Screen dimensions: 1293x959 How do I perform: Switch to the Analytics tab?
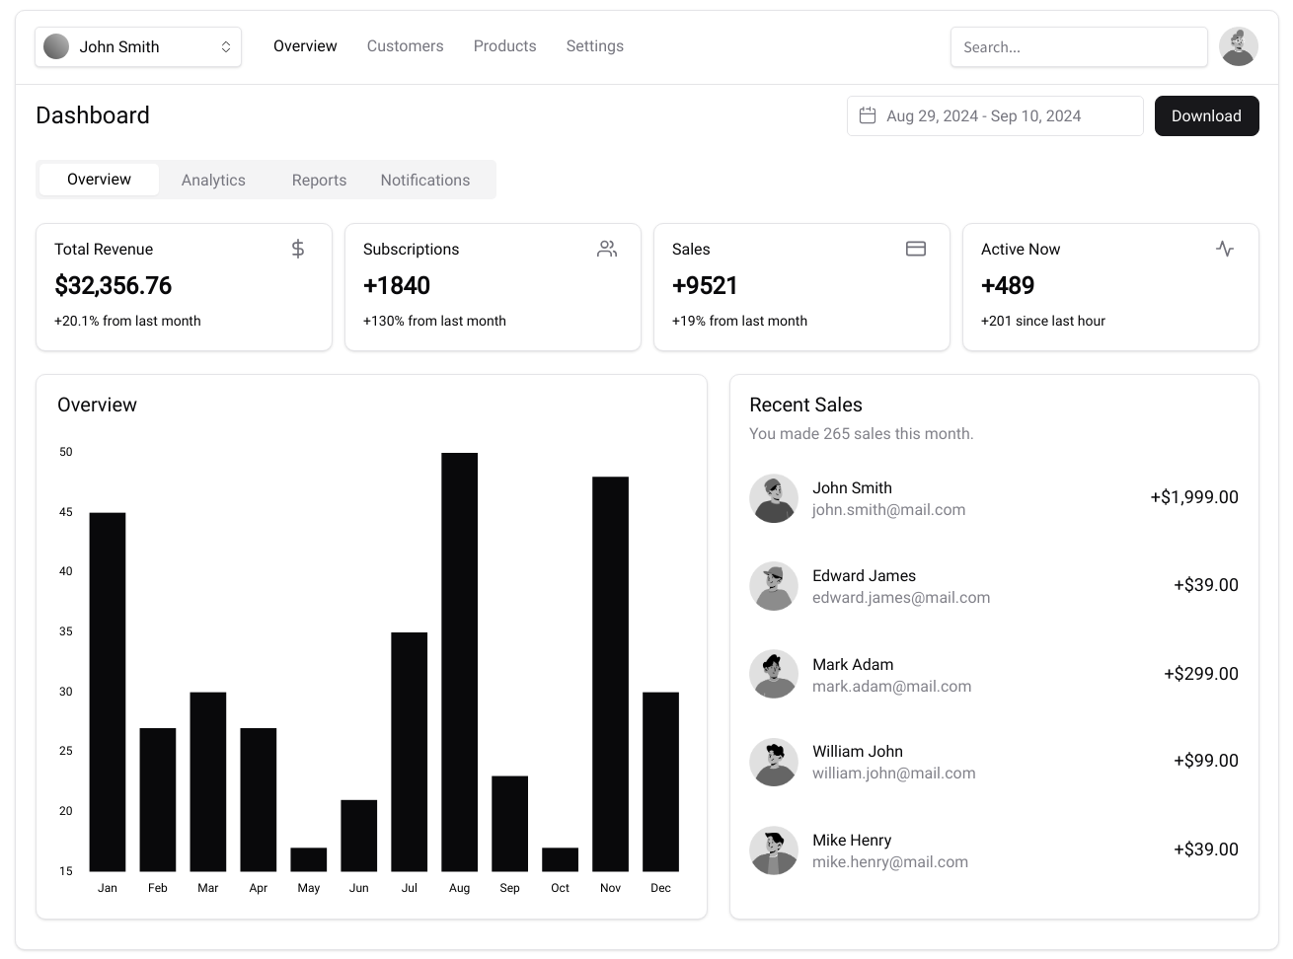point(213,180)
